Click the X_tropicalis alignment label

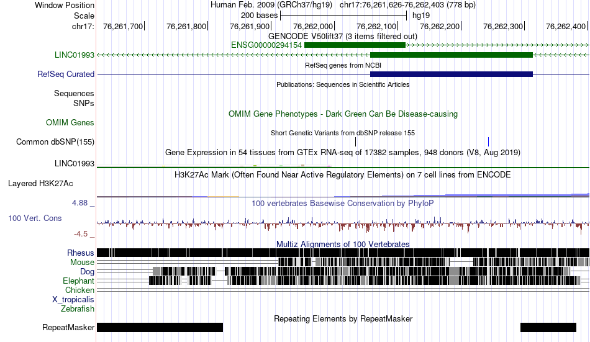[73, 300]
